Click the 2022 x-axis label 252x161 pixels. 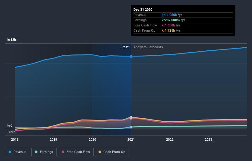point(170,139)
